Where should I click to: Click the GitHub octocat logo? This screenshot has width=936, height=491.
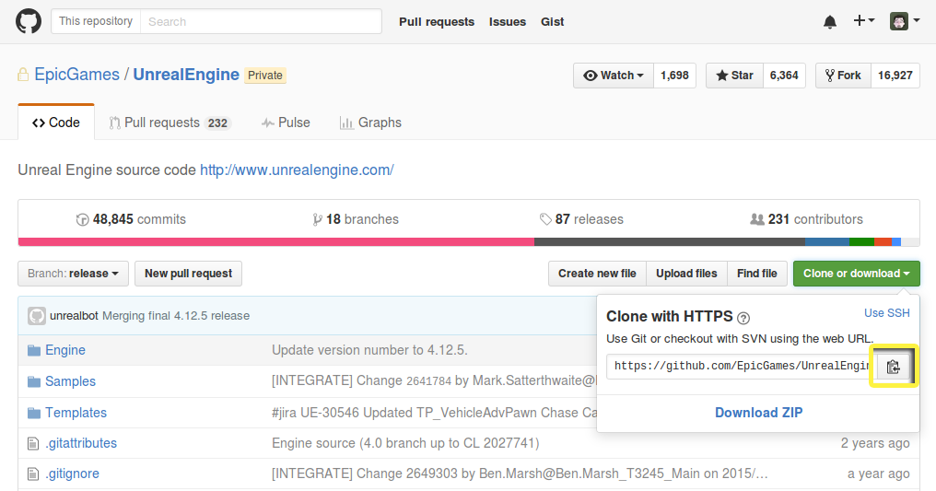pyautogui.click(x=28, y=21)
